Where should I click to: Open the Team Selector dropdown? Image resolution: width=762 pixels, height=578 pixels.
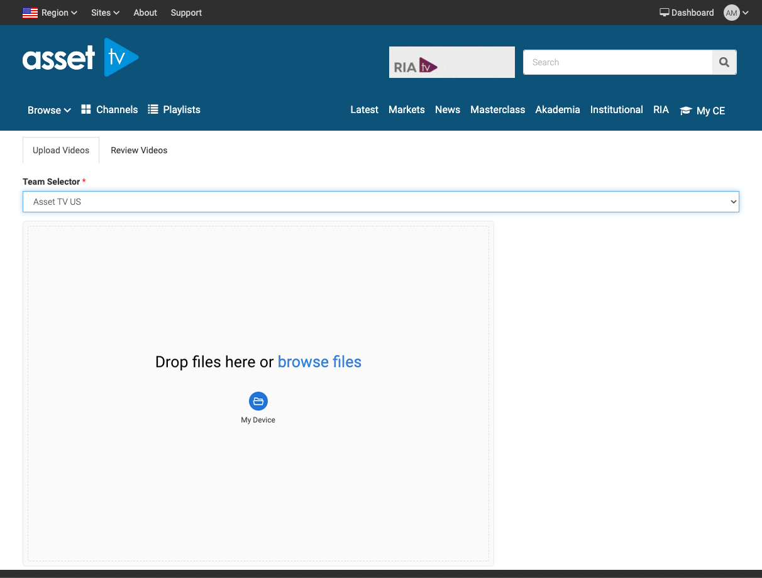pos(380,202)
